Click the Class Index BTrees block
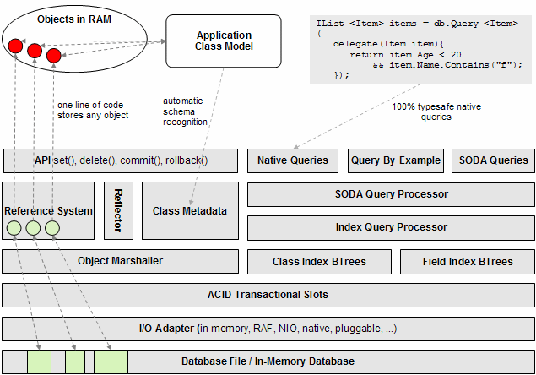Image resolution: width=536 pixels, height=375 pixels. click(x=319, y=262)
